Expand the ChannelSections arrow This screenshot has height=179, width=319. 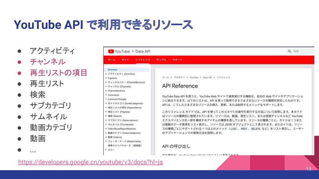(106, 91)
